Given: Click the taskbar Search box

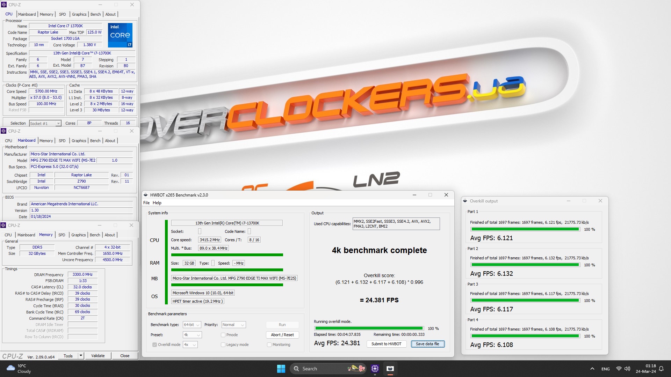Looking at the screenshot, I should coord(329,369).
